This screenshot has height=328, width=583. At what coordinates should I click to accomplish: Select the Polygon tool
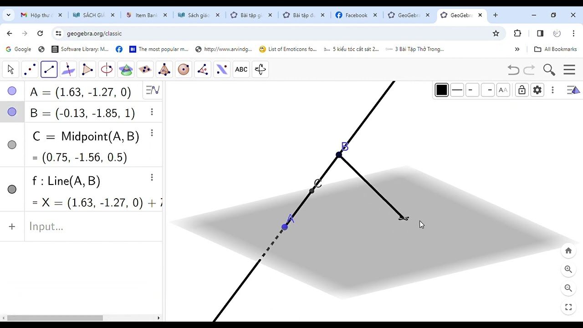coord(87,69)
